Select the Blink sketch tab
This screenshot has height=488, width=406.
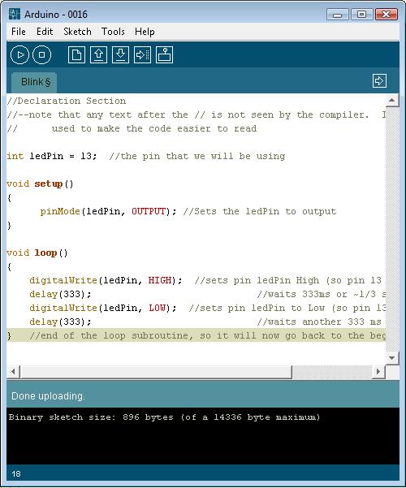coord(34,83)
